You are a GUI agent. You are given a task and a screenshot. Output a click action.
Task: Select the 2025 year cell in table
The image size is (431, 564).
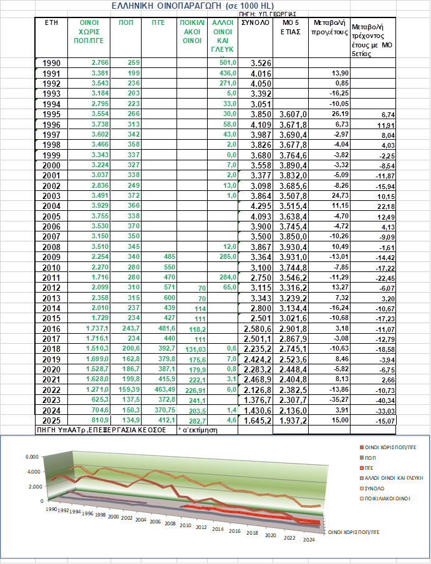tap(51, 421)
